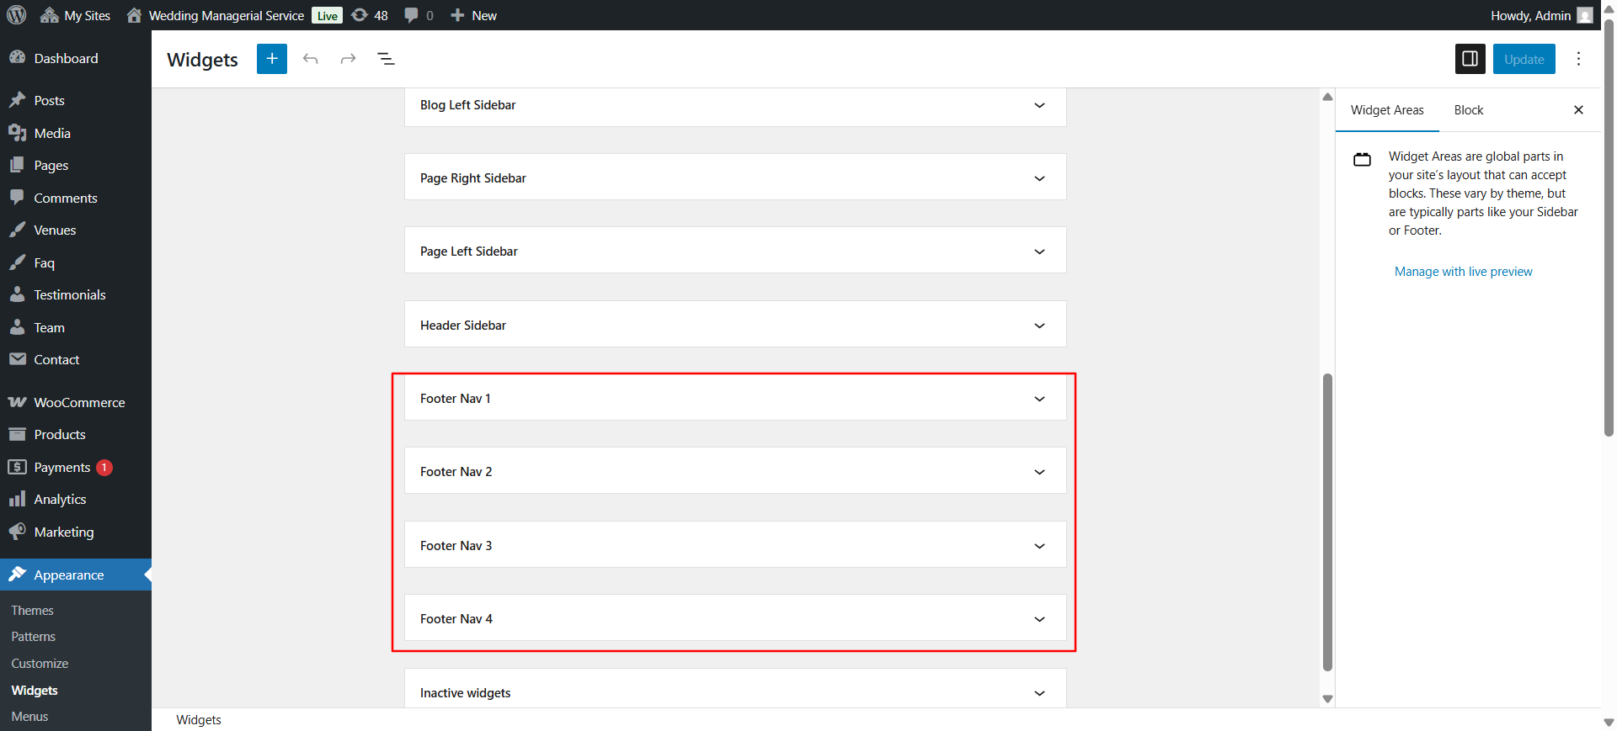The width and height of the screenshot is (1617, 731).
Task: Close the settings sidebar
Action: [x=1578, y=110]
